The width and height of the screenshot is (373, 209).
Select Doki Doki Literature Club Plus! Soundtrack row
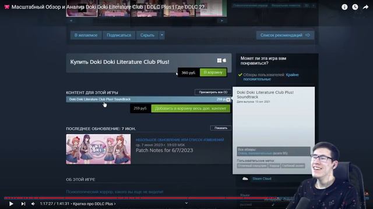pyautogui.click(x=149, y=99)
